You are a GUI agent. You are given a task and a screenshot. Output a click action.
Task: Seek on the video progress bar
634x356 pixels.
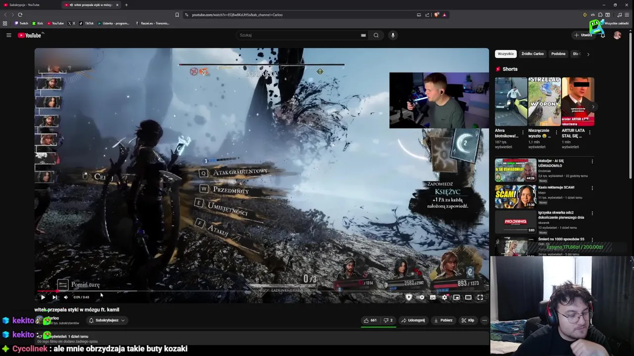point(262,291)
